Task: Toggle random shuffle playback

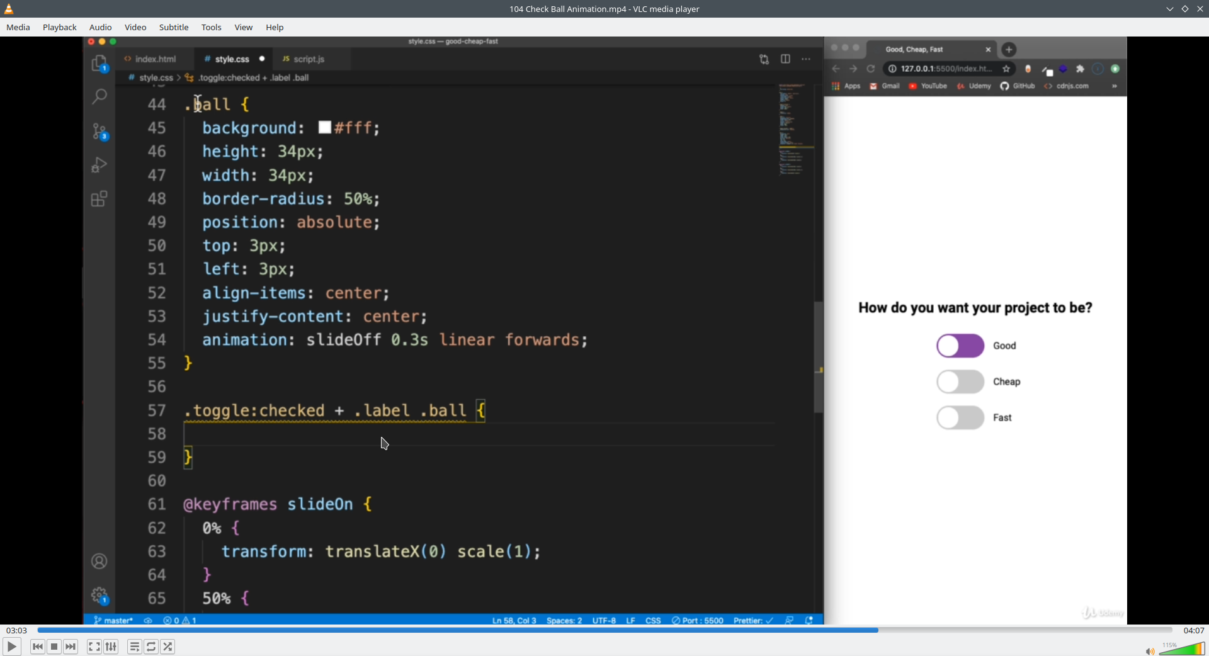Action: point(168,647)
